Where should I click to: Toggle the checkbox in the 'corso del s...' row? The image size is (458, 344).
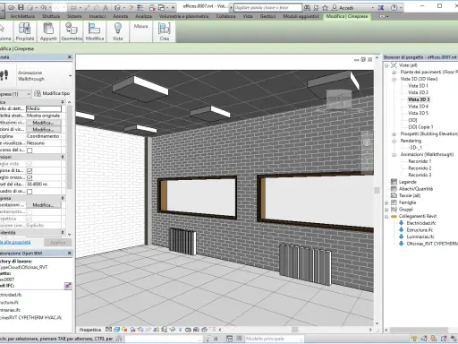(x=30, y=150)
